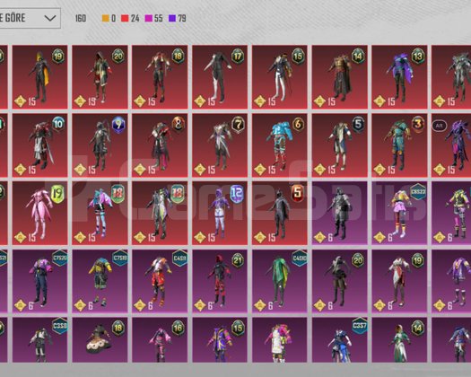The width and height of the screenshot is (471, 377).
Task: Filter by pink rarity swatch showing 55
Action: click(149, 18)
